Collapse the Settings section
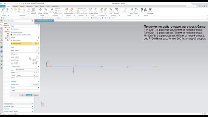The width and height of the screenshot is (208, 117). [39, 81]
